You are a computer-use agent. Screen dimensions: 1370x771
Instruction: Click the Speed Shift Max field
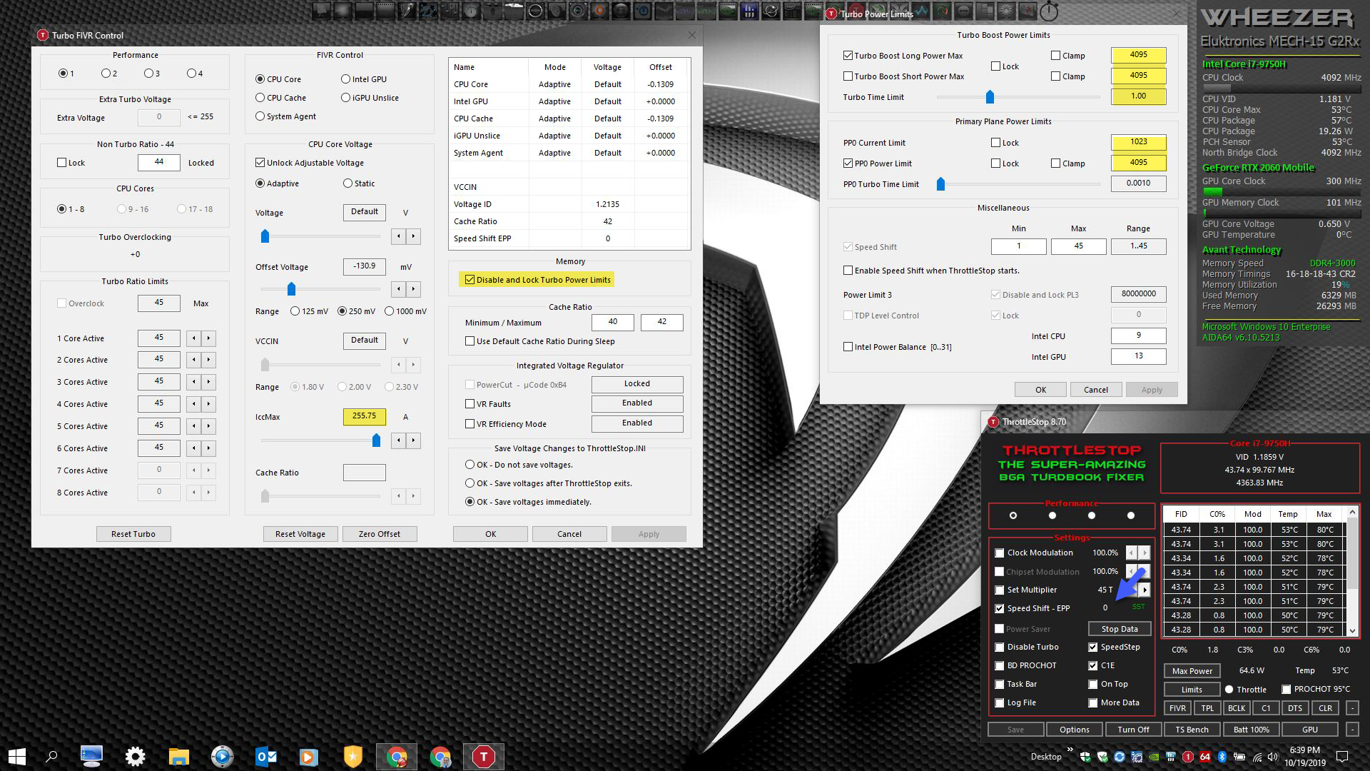pos(1078,246)
